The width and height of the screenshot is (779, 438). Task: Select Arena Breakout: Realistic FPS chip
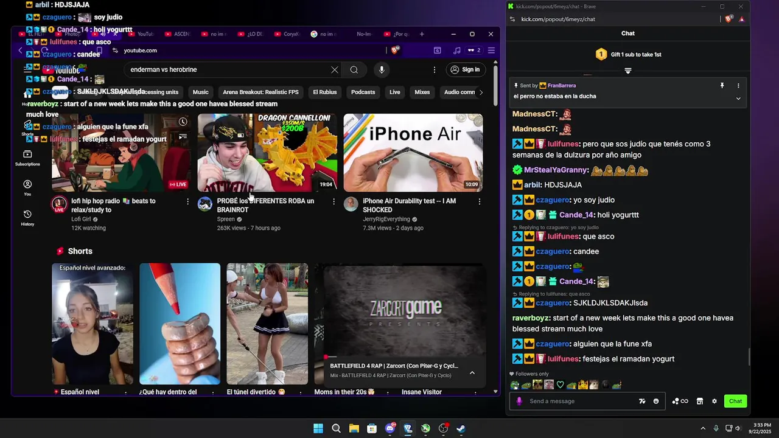pyautogui.click(x=260, y=92)
